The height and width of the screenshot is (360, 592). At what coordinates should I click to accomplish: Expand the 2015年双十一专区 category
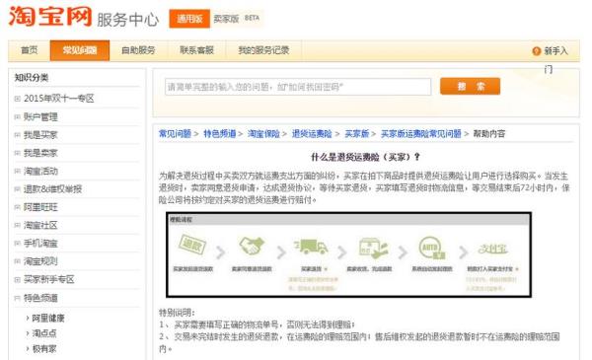click(17, 99)
